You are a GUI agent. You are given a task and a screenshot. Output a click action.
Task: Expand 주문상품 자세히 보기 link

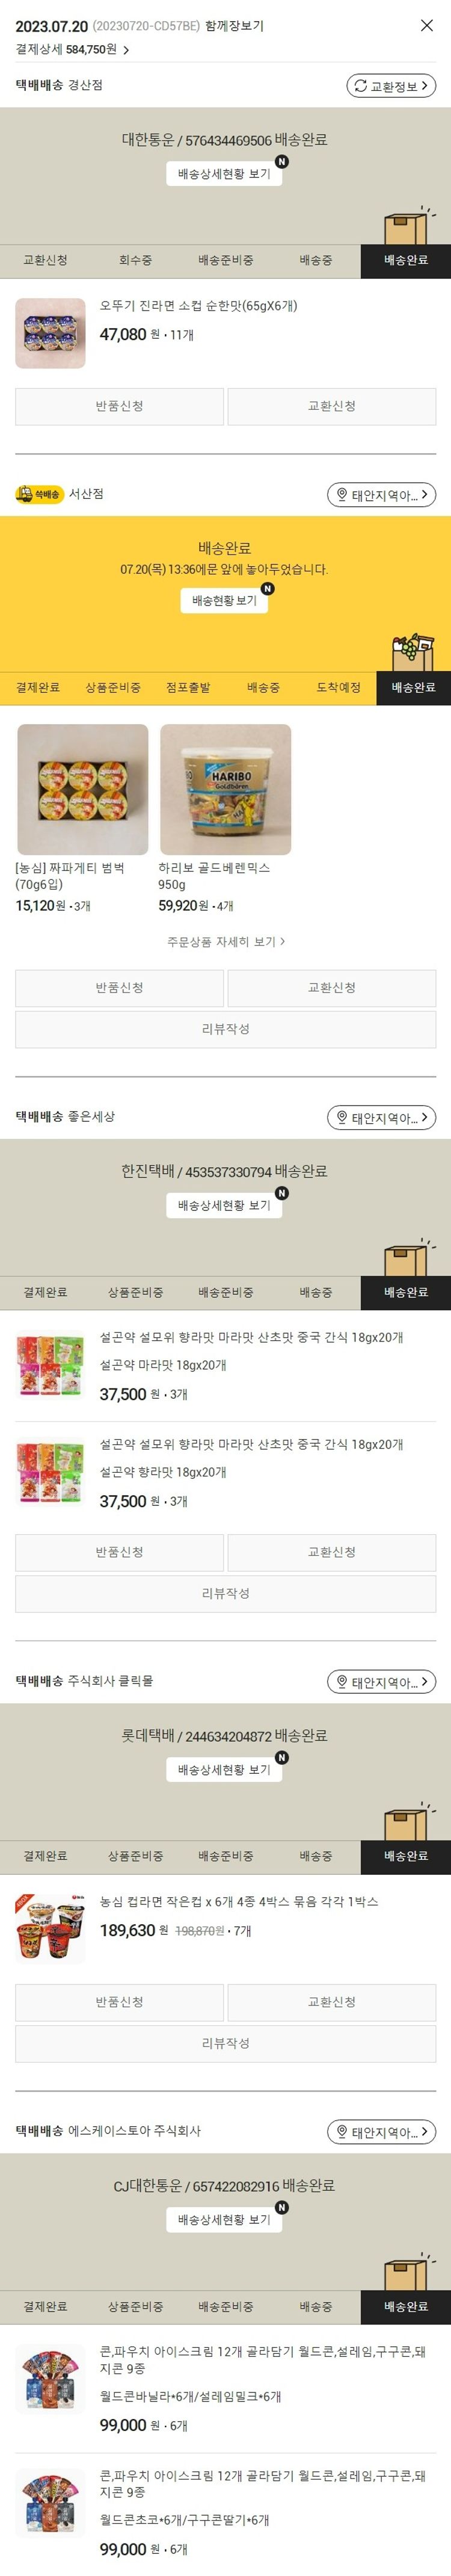click(x=225, y=942)
